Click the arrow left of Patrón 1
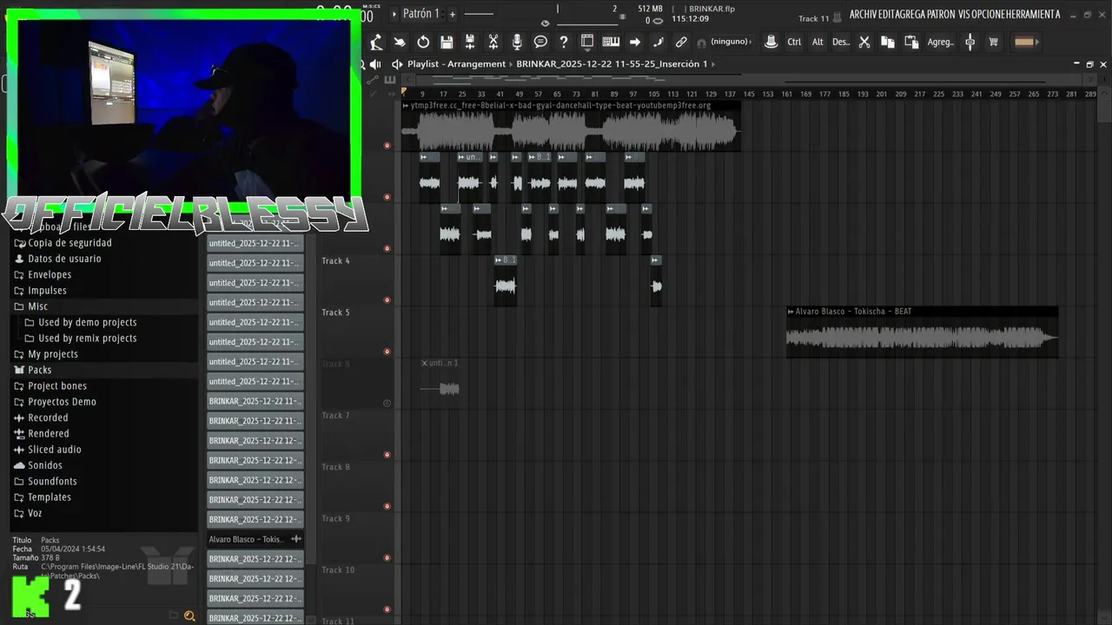 [394, 14]
